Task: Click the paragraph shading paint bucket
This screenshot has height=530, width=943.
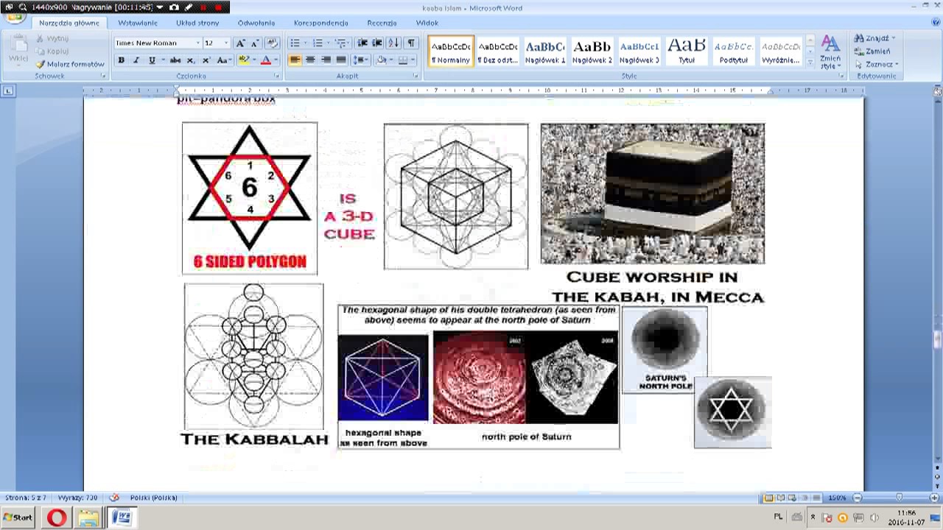Action: 382,60
